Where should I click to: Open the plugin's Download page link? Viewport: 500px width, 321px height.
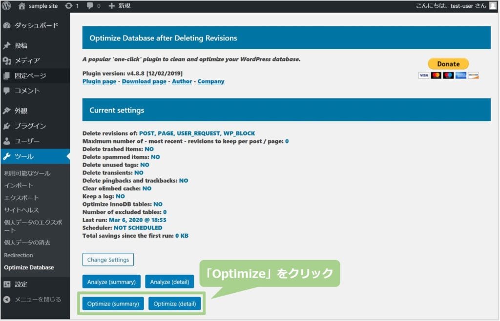tap(144, 81)
